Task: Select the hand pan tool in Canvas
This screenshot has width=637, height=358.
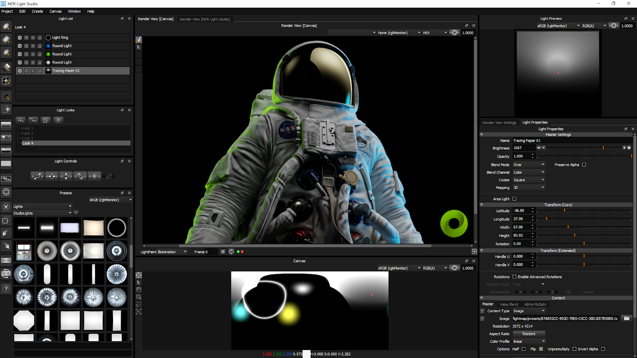Action: pyautogui.click(x=139, y=290)
